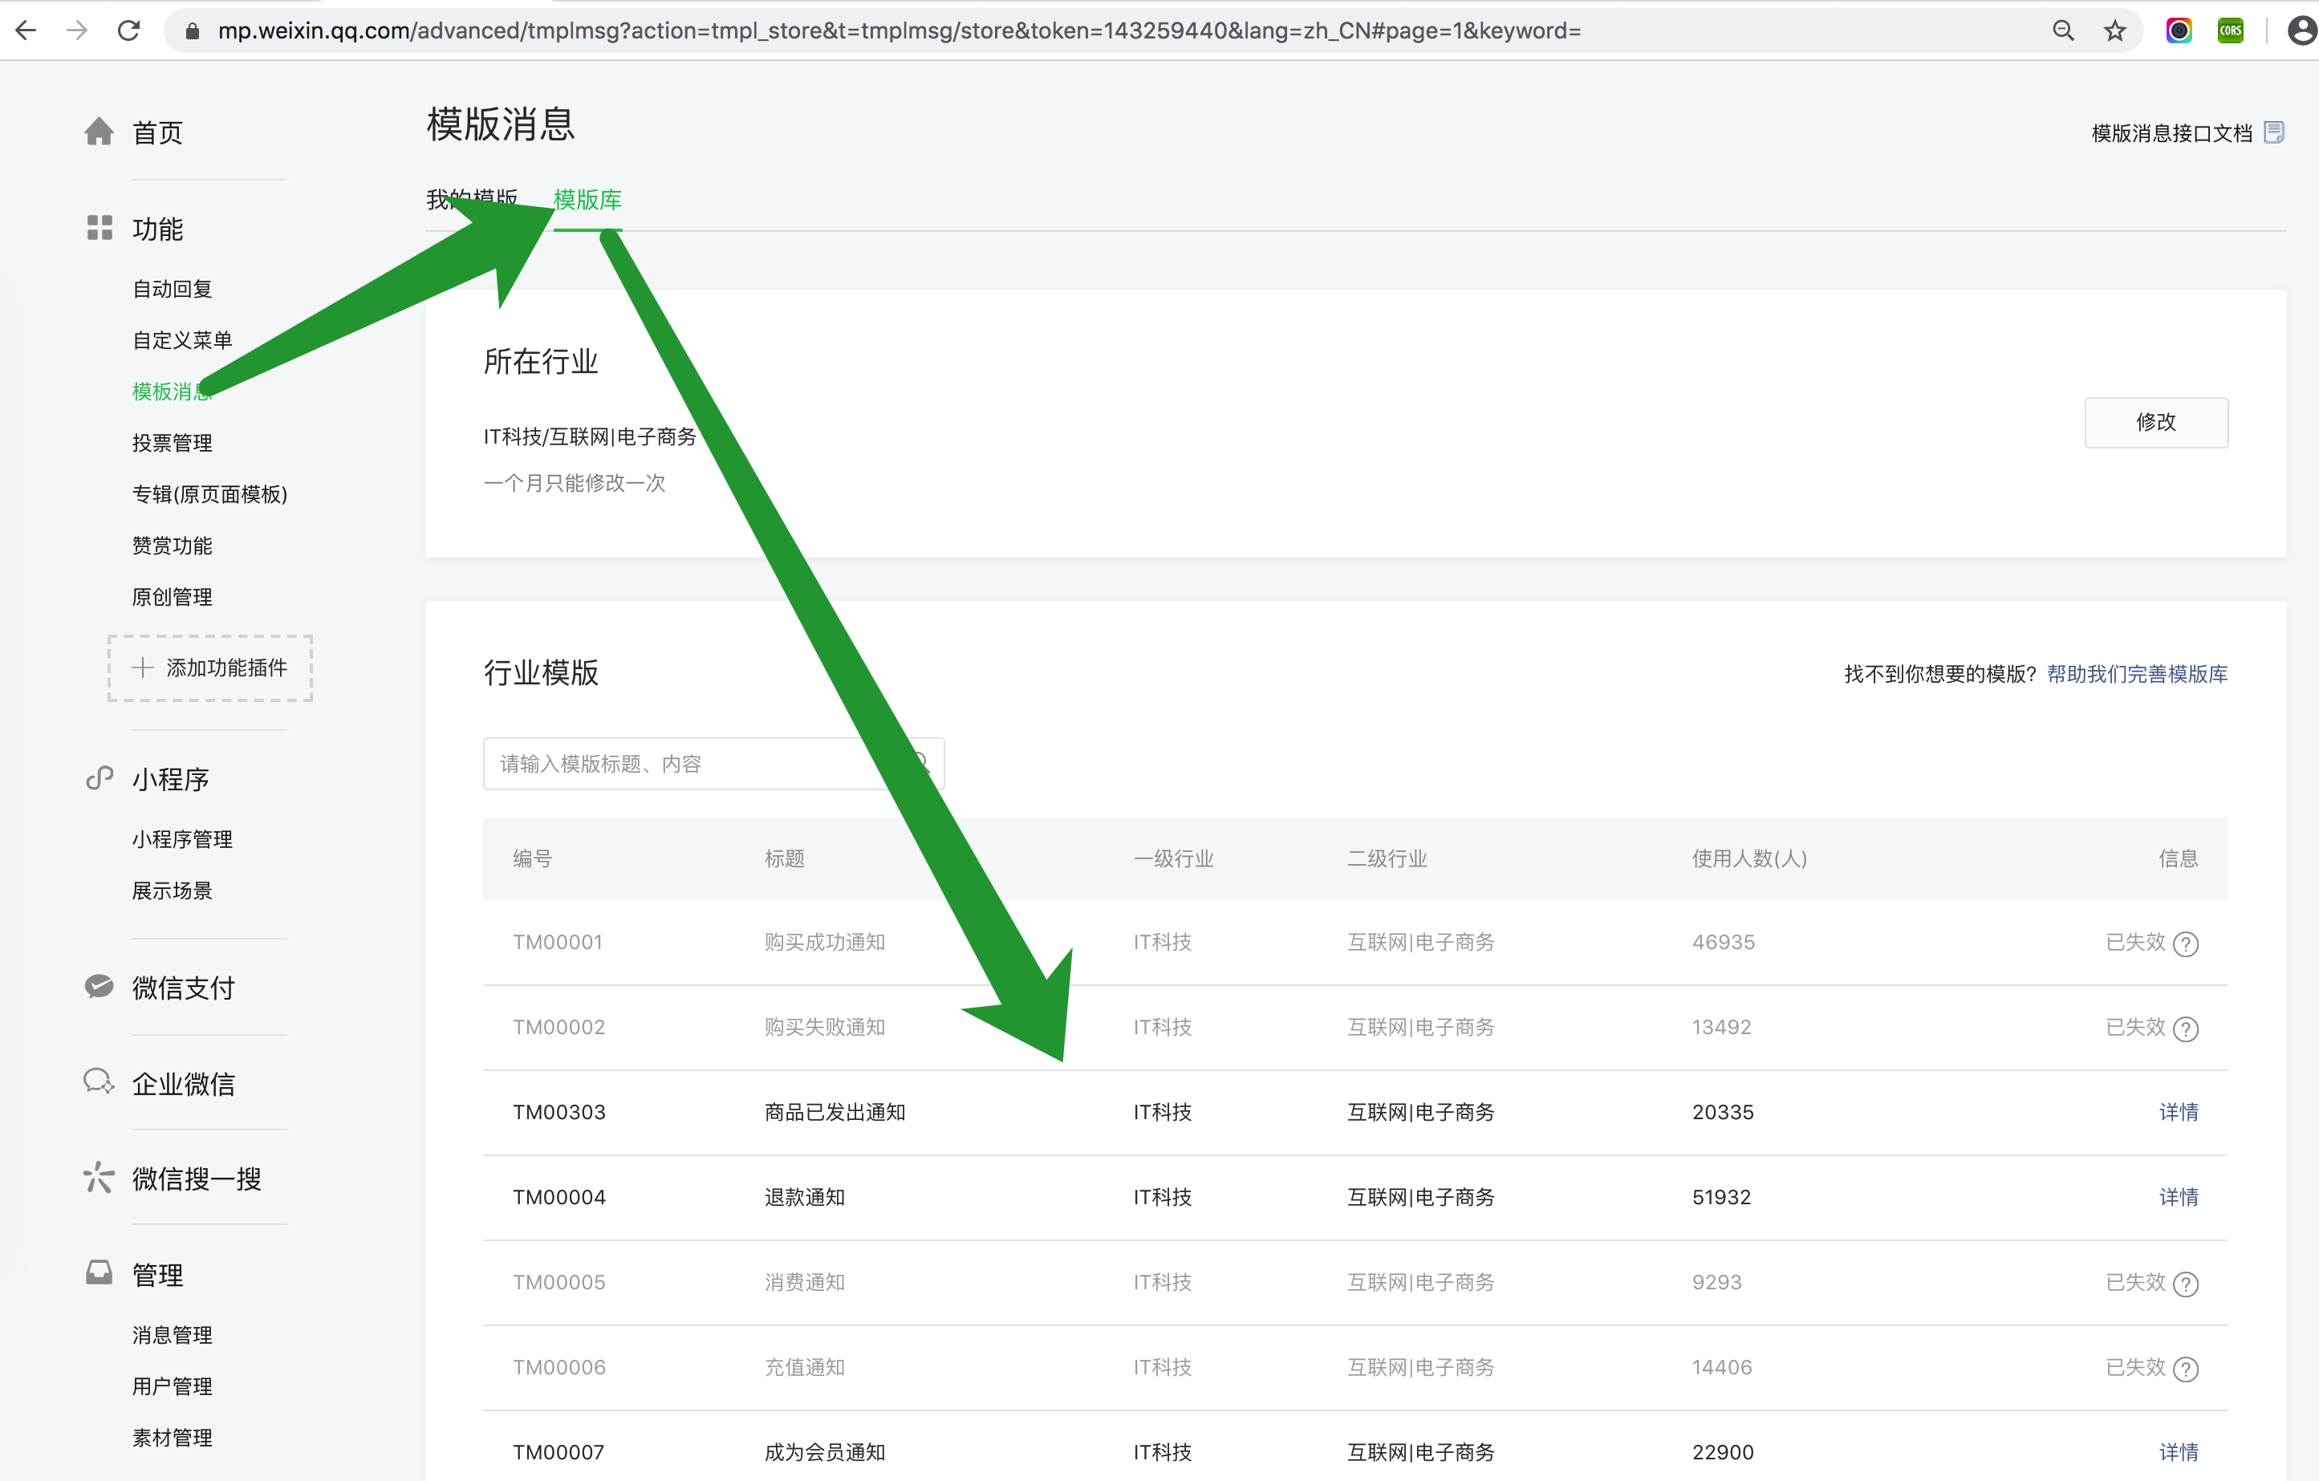
Task: Click the 功能 grid icon in sidebar
Action: [100, 228]
